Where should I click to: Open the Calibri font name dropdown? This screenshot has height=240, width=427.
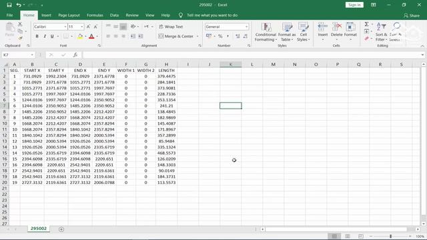65,27
